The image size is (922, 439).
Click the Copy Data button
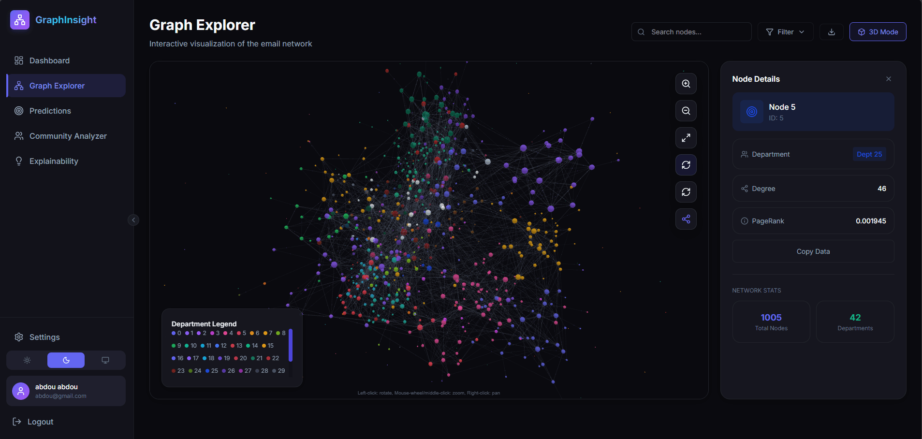pyautogui.click(x=813, y=251)
